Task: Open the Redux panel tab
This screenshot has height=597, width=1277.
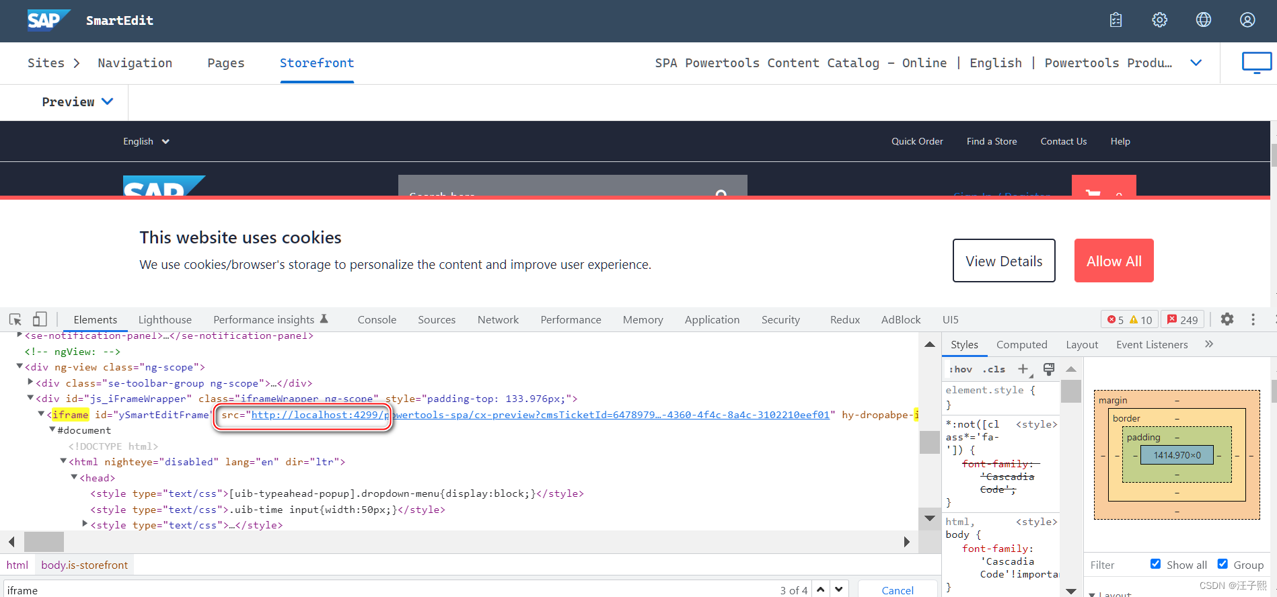Action: click(x=845, y=319)
